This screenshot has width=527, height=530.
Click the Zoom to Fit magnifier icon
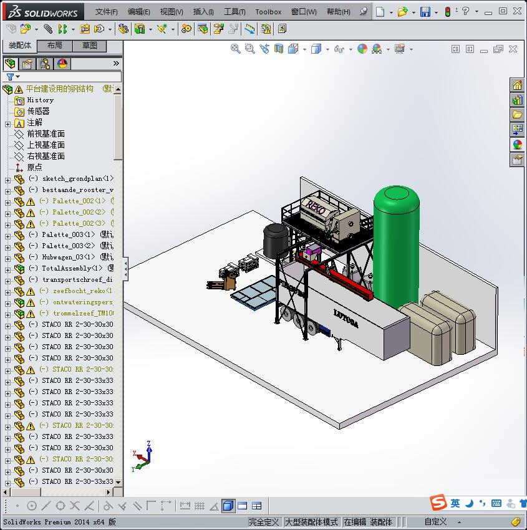tap(236, 49)
